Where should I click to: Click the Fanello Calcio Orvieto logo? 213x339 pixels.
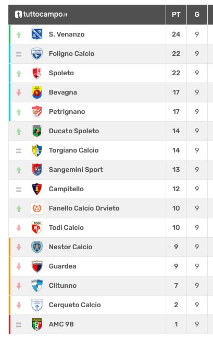tap(37, 208)
